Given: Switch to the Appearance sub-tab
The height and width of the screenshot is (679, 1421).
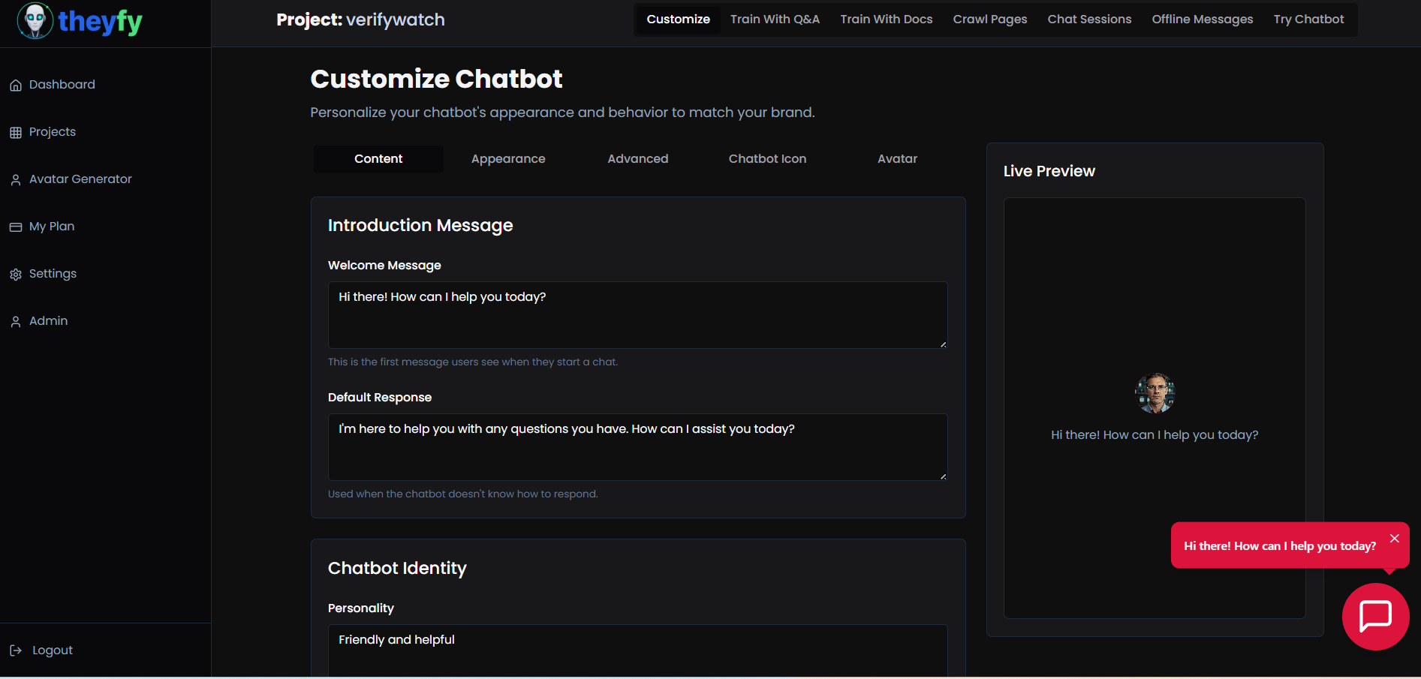Looking at the screenshot, I should click(x=508, y=159).
